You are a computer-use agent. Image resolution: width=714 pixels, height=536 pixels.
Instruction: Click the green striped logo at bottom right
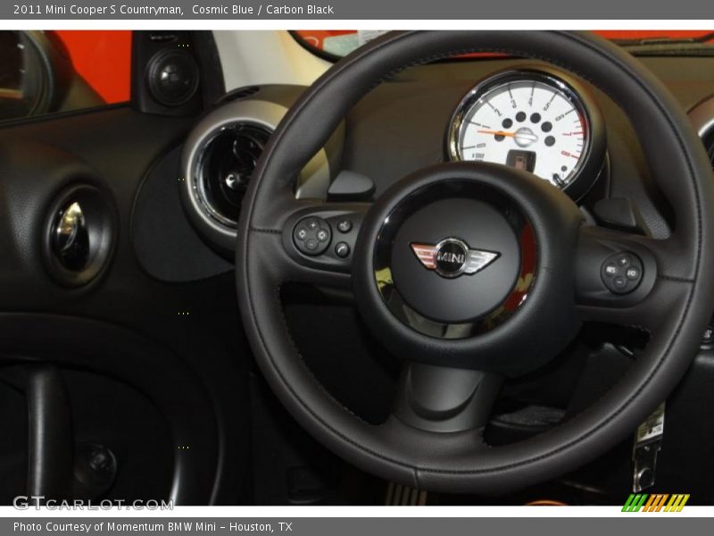point(654,502)
